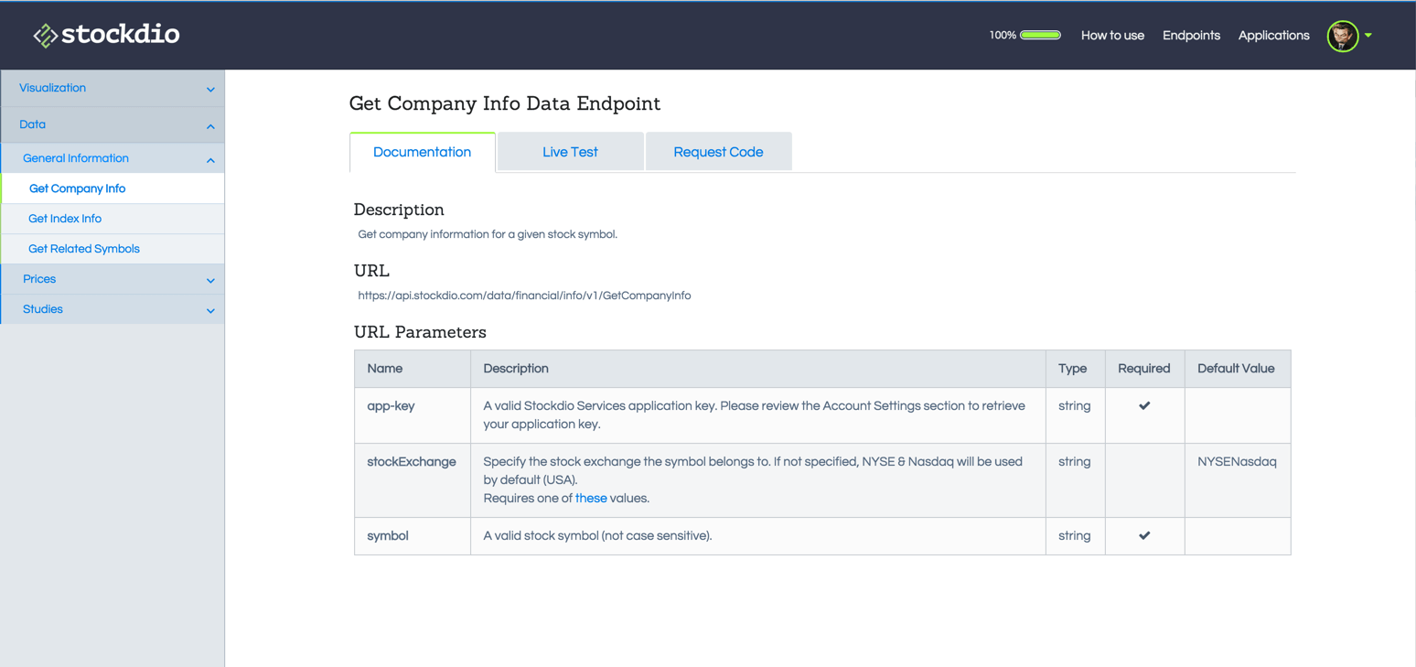Click the General Information sidebar label
1416x667 pixels.
click(76, 158)
